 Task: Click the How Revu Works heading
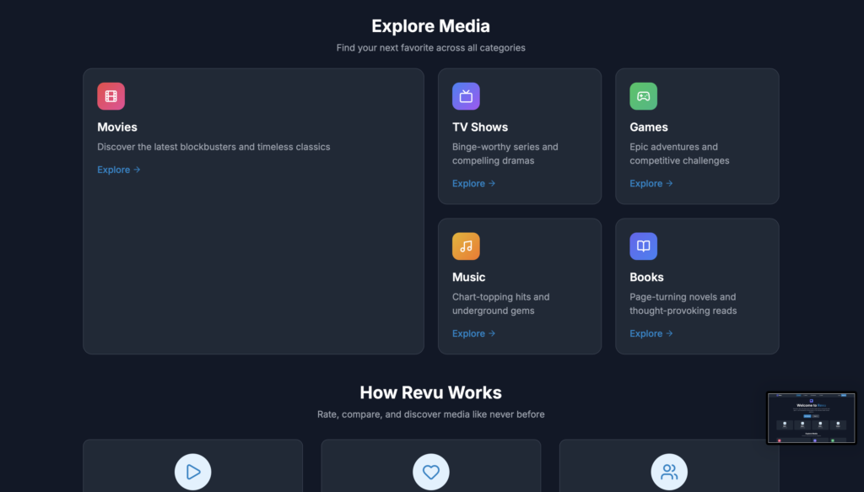coord(430,392)
